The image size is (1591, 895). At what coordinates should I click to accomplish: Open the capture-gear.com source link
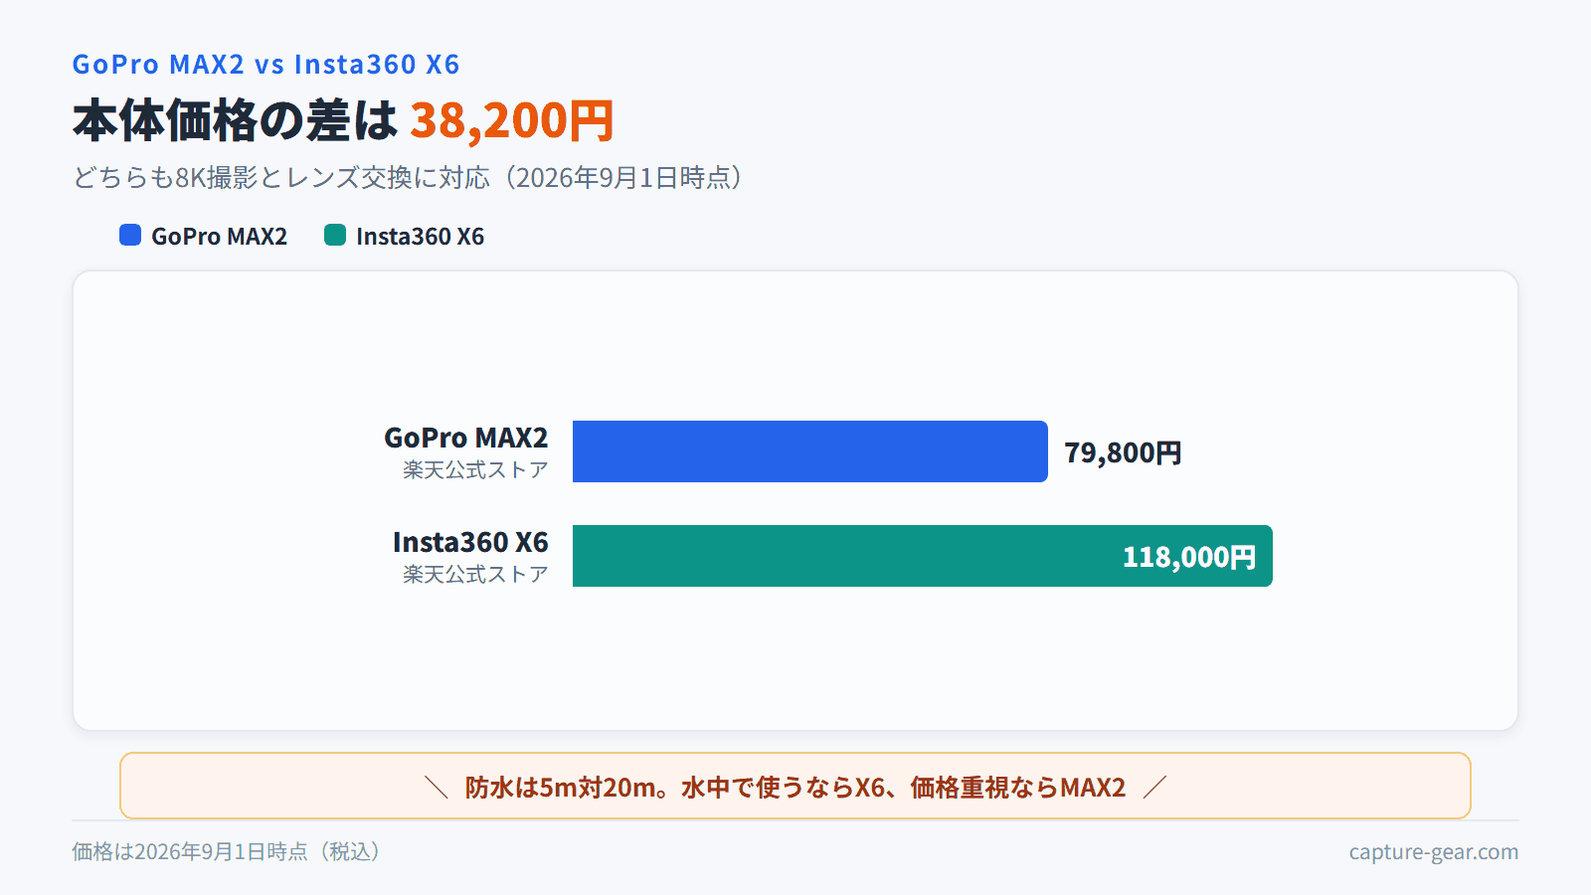[1434, 851]
